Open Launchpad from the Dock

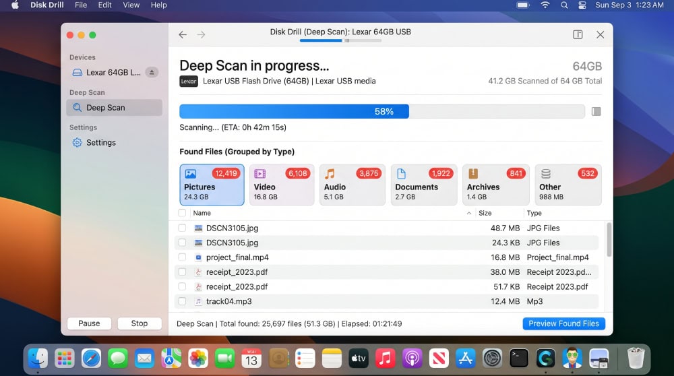click(65, 358)
